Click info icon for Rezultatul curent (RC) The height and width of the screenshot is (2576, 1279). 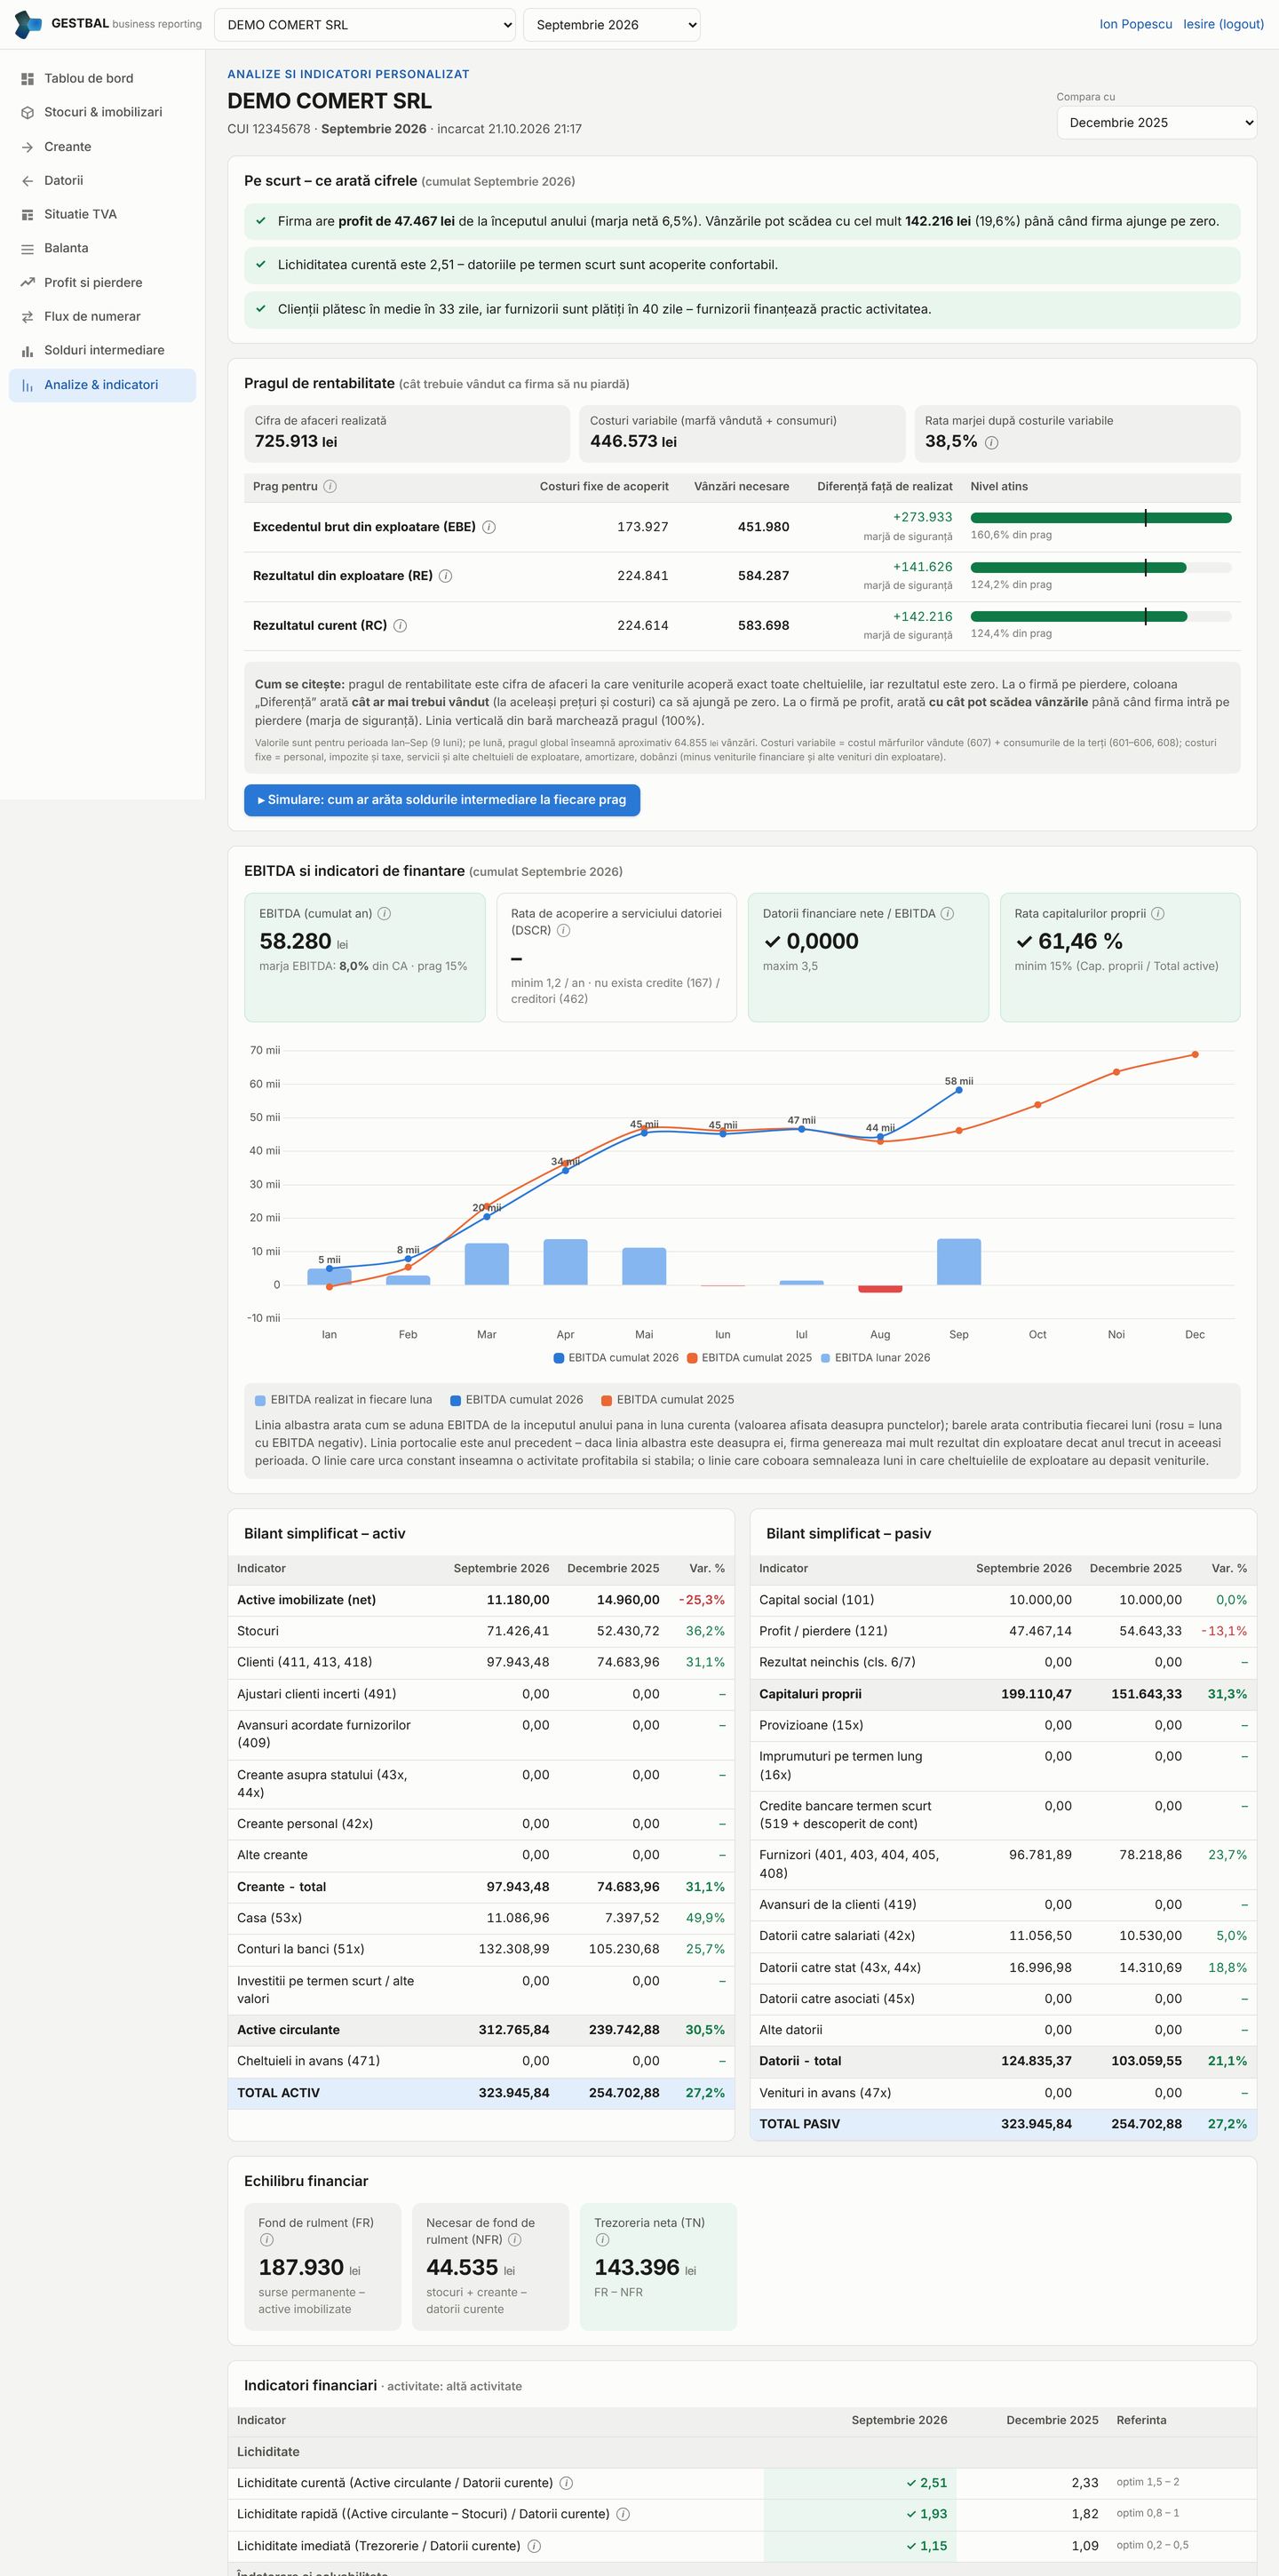(x=400, y=626)
